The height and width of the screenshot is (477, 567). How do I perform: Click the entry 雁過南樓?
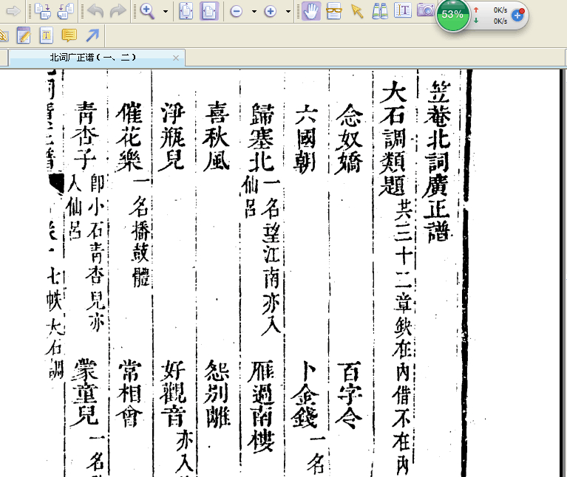coord(262,405)
